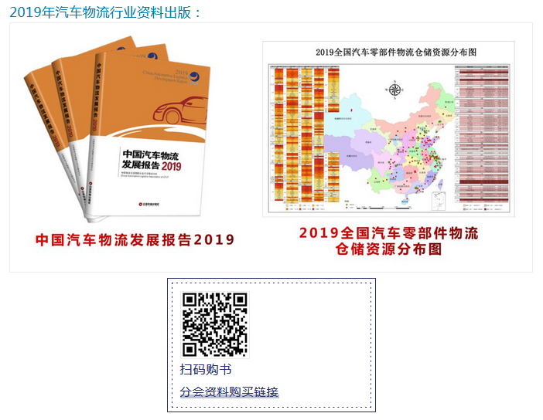Click the red caption 2019全国汽车零部件物流
The height and width of the screenshot is (420, 543).
[x=388, y=233]
